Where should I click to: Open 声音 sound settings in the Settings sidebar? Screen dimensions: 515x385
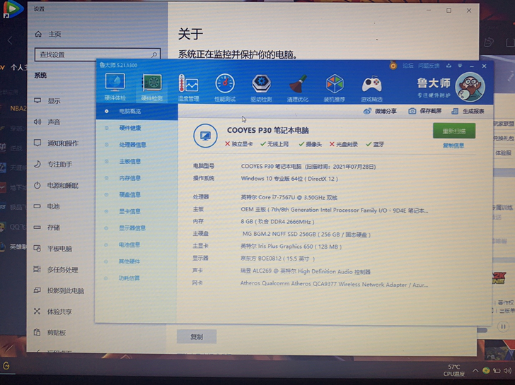pyautogui.click(x=54, y=122)
